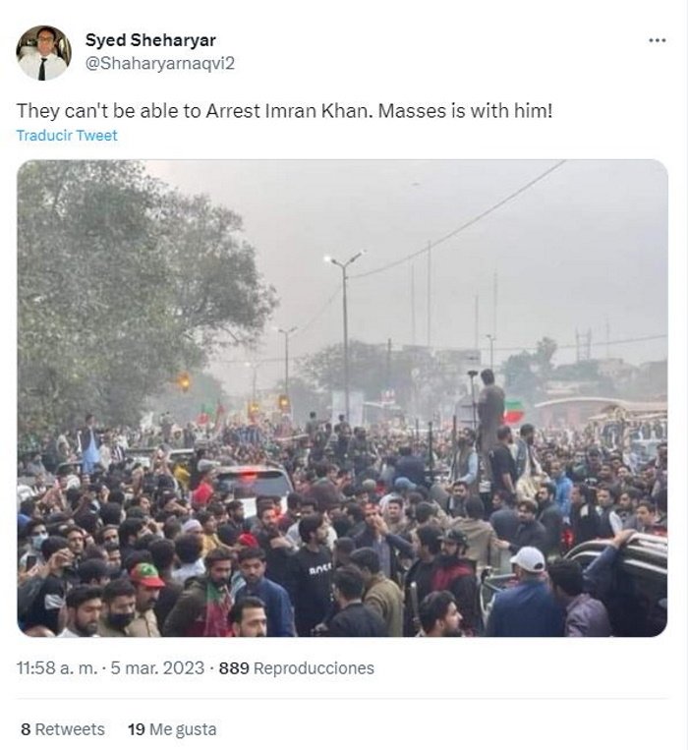The width and height of the screenshot is (688, 750).
Task: Open Syed Sheharyar's profile picture
Action: click(x=43, y=53)
